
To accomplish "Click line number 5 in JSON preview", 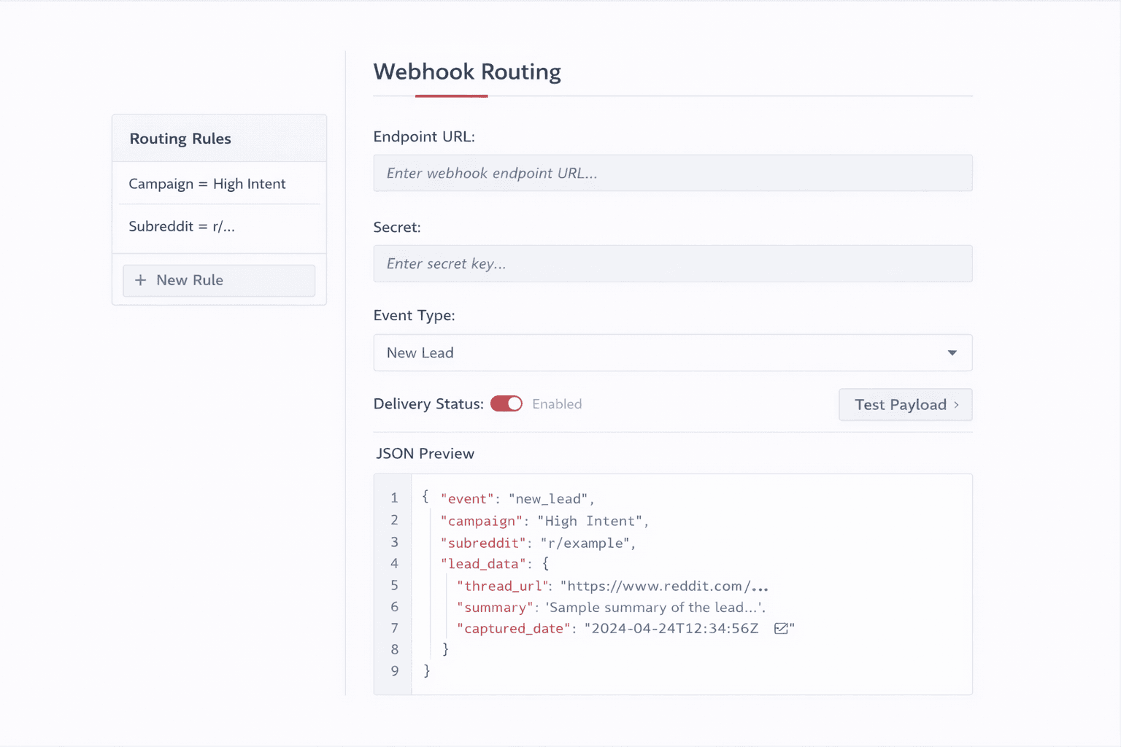I will (x=394, y=585).
